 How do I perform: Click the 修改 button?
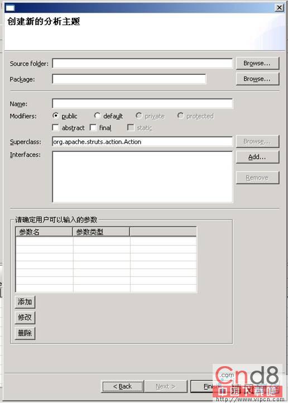pos(25,318)
